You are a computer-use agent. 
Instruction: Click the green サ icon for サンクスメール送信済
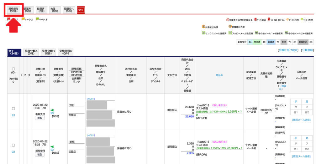pyautogui.click(x=203, y=33)
